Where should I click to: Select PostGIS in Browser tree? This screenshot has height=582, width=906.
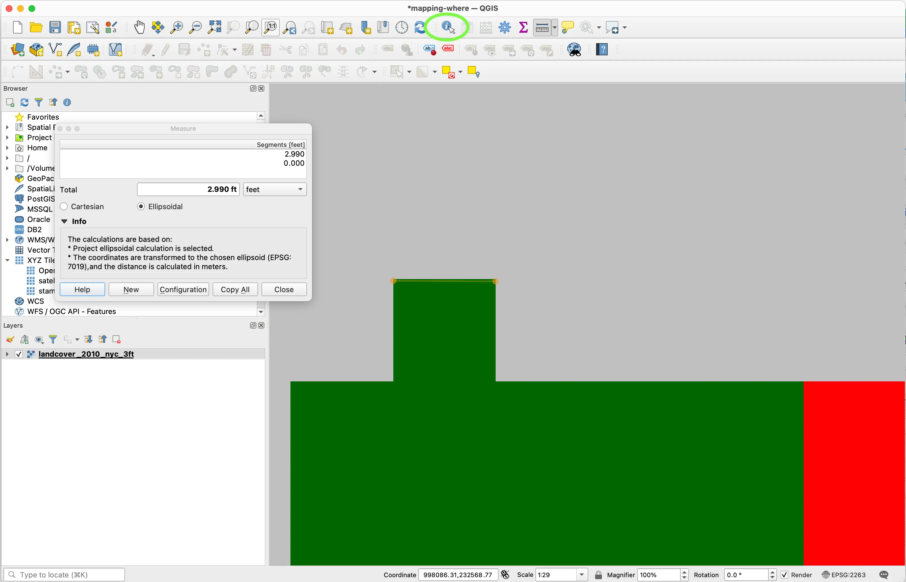pos(40,199)
